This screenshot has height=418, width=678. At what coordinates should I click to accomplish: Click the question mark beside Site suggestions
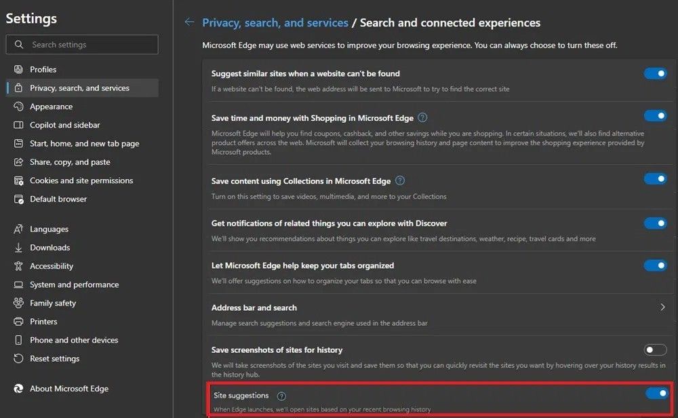[282, 396]
